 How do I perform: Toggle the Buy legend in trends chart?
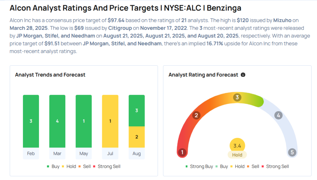point(53,166)
